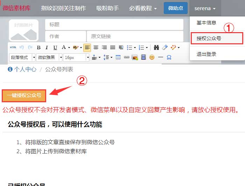Align text left
Image resolution: width=245 pixels, height=186 pixels.
87,47
